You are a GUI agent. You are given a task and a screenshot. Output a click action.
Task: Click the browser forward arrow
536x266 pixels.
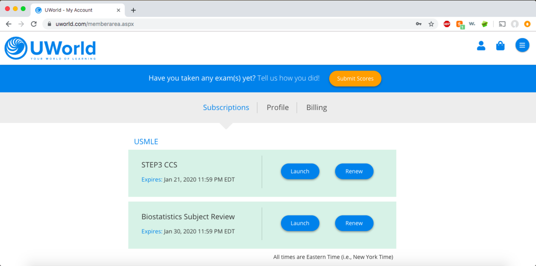click(x=21, y=24)
